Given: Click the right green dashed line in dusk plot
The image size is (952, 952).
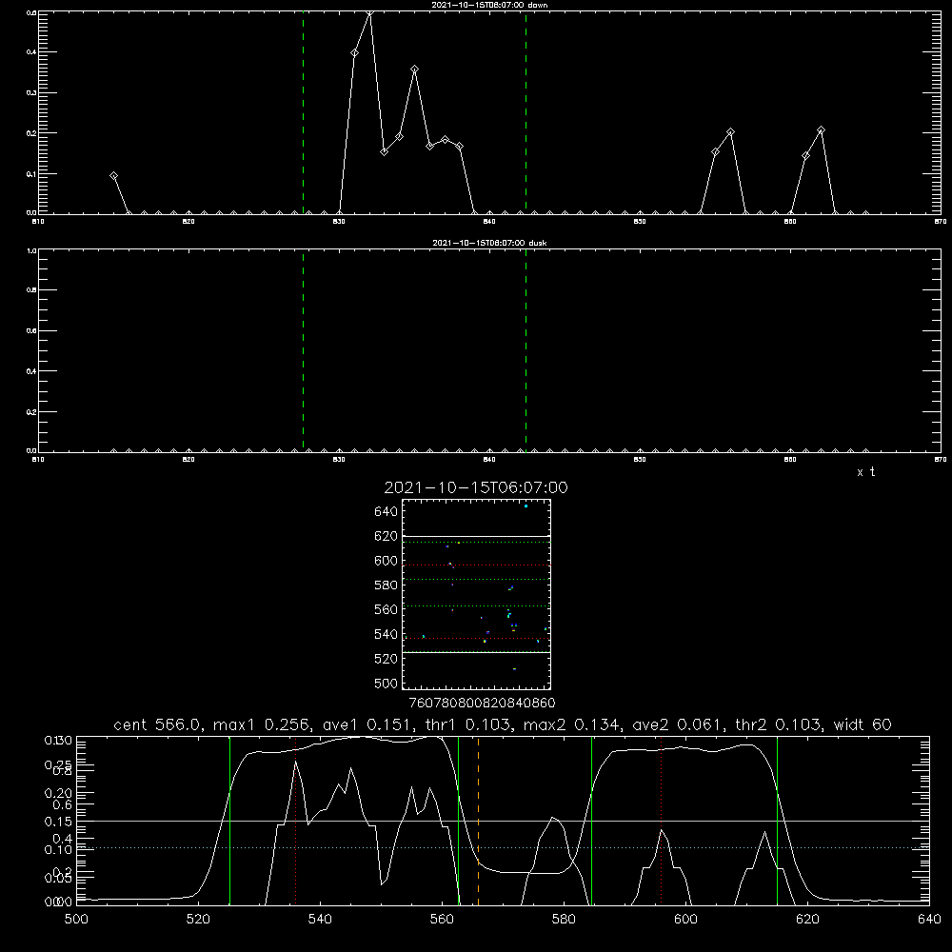Looking at the screenshot, I should [x=526, y=350].
